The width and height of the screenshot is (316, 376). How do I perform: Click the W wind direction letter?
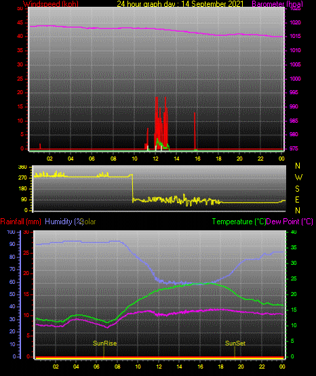pyautogui.click(x=298, y=177)
